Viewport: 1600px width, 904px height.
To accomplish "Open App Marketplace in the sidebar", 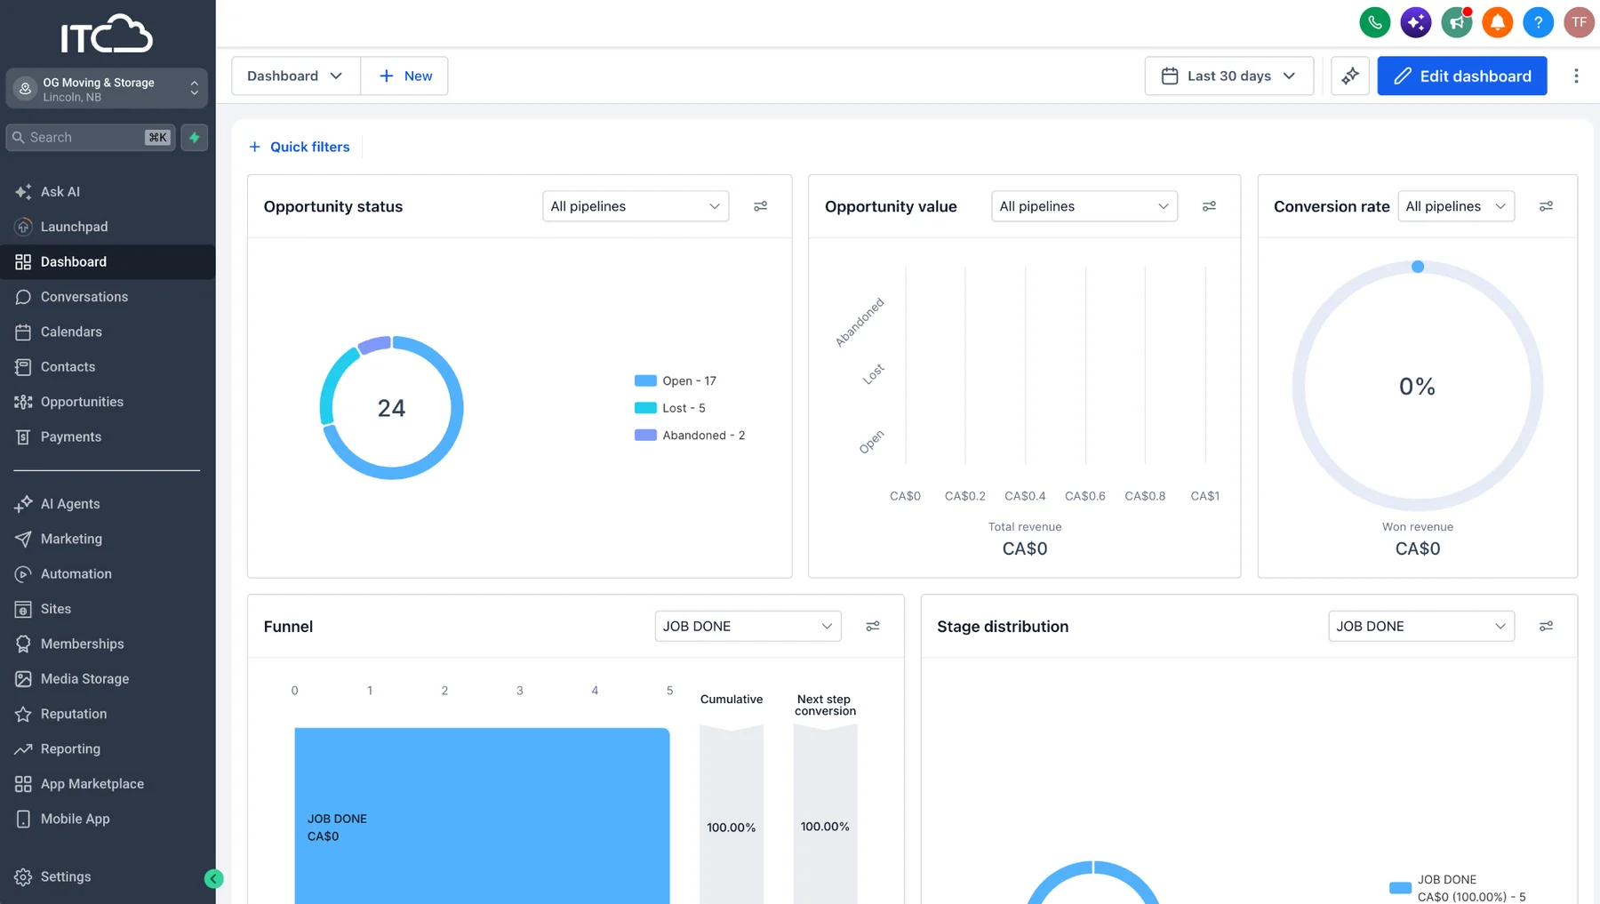I will pyautogui.click(x=108, y=784).
